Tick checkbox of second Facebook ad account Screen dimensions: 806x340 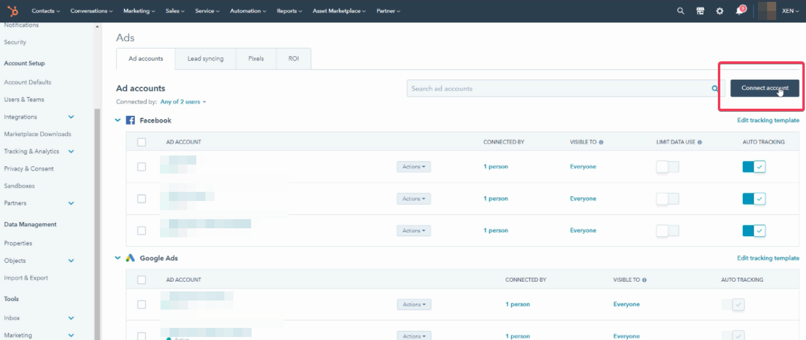click(x=142, y=199)
